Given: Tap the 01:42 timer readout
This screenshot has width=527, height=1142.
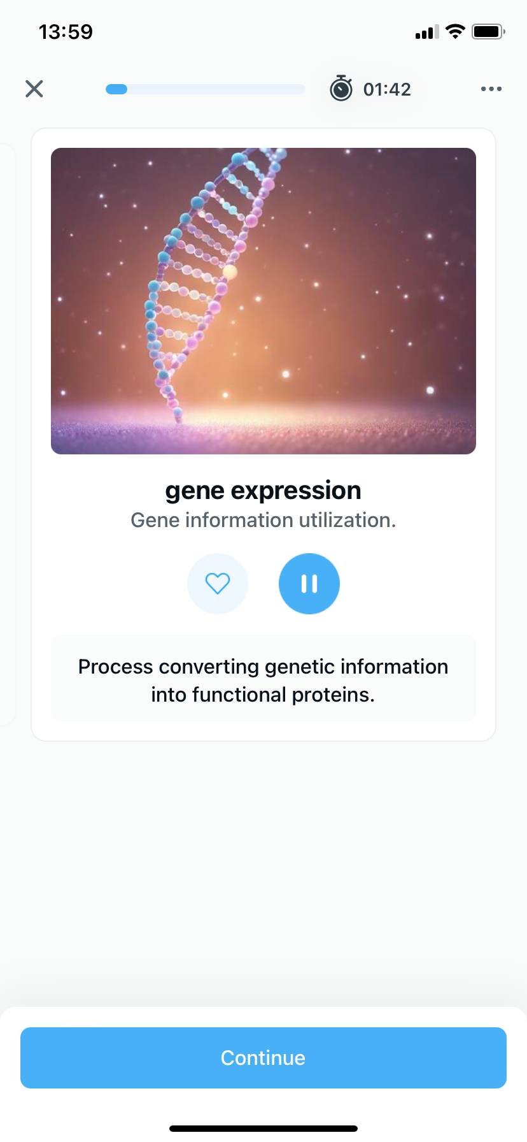Looking at the screenshot, I should pos(387,89).
